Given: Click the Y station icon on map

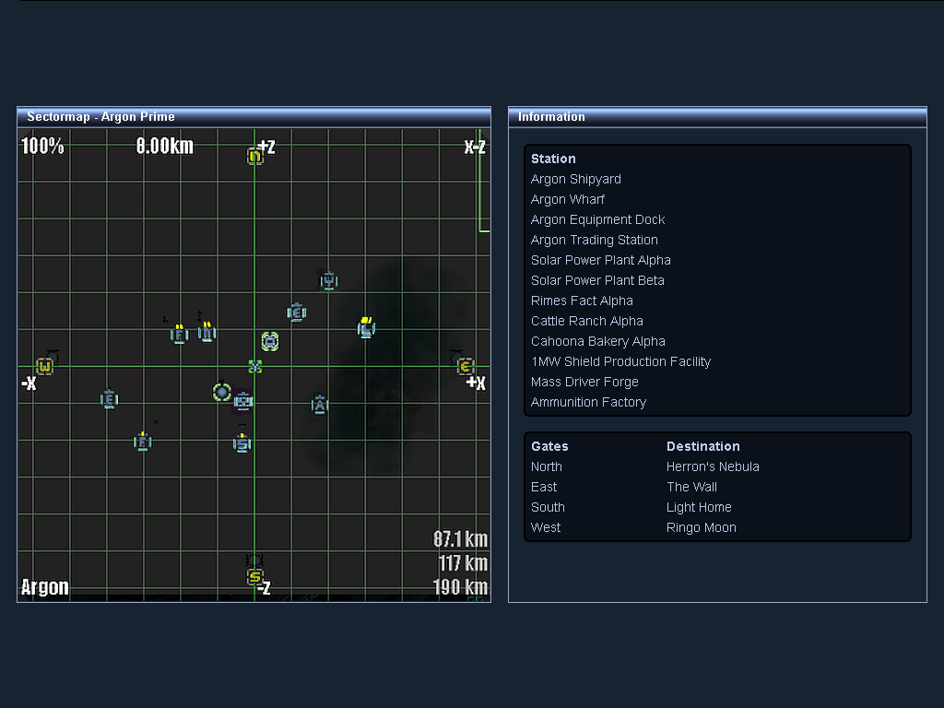Looking at the screenshot, I should [329, 280].
